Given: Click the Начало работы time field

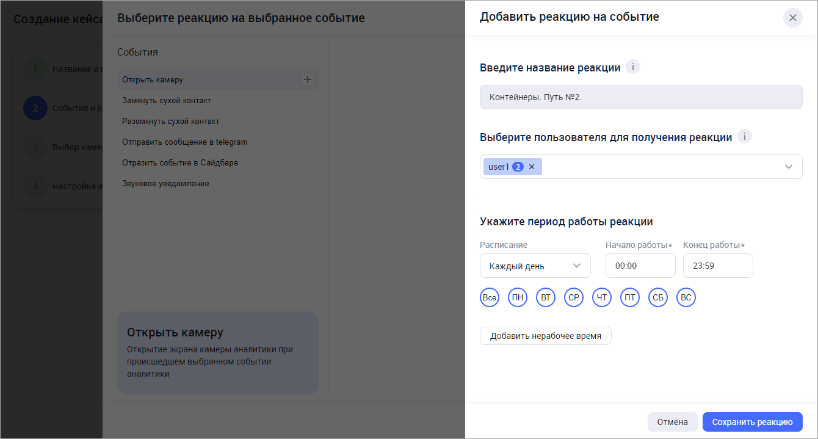Looking at the screenshot, I should tap(640, 266).
